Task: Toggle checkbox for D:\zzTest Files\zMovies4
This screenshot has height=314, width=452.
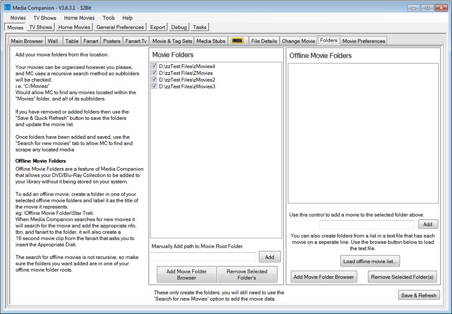Action: point(154,66)
